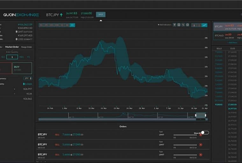Screen dimensions: 242x163
Task: Click the Orders section heading
Action: [x=123, y=126]
